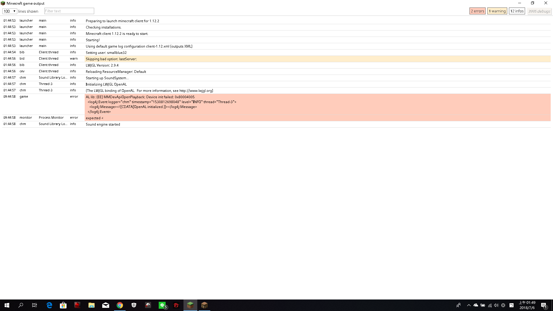Open Microsoft Edge from taskbar
Image resolution: width=553 pixels, height=311 pixels.
click(49, 305)
